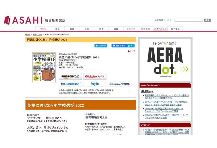The height and width of the screenshot is (148, 217).
Task: Open the AERA dot. banner advertisement
Action: [x=165, y=60]
